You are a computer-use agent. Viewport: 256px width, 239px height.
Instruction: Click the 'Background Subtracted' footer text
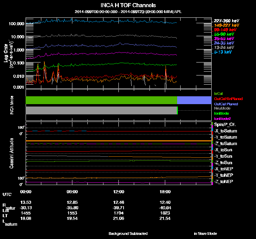[x=128, y=234]
